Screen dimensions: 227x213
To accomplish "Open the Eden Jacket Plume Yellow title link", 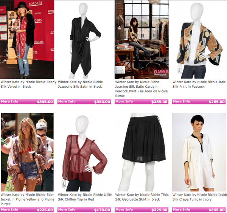I will [x=28, y=199].
